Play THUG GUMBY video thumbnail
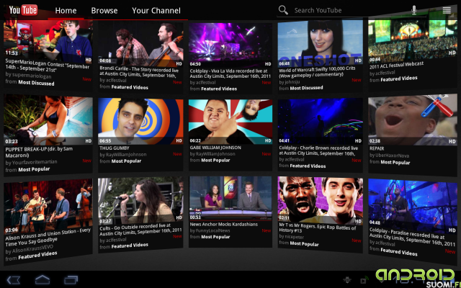This screenshot has height=288, width=461. (140, 122)
